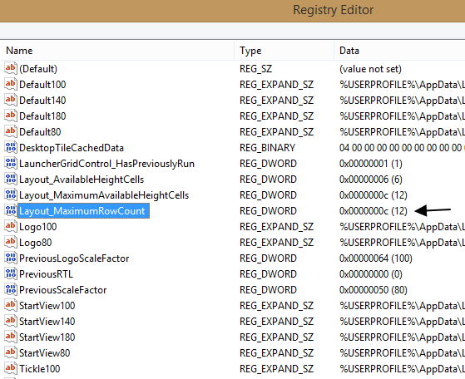This screenshot has width=465, height=379.
Task: Select the Layout_MaximumRowCount binary icon
Action: (x=11, y=210)
